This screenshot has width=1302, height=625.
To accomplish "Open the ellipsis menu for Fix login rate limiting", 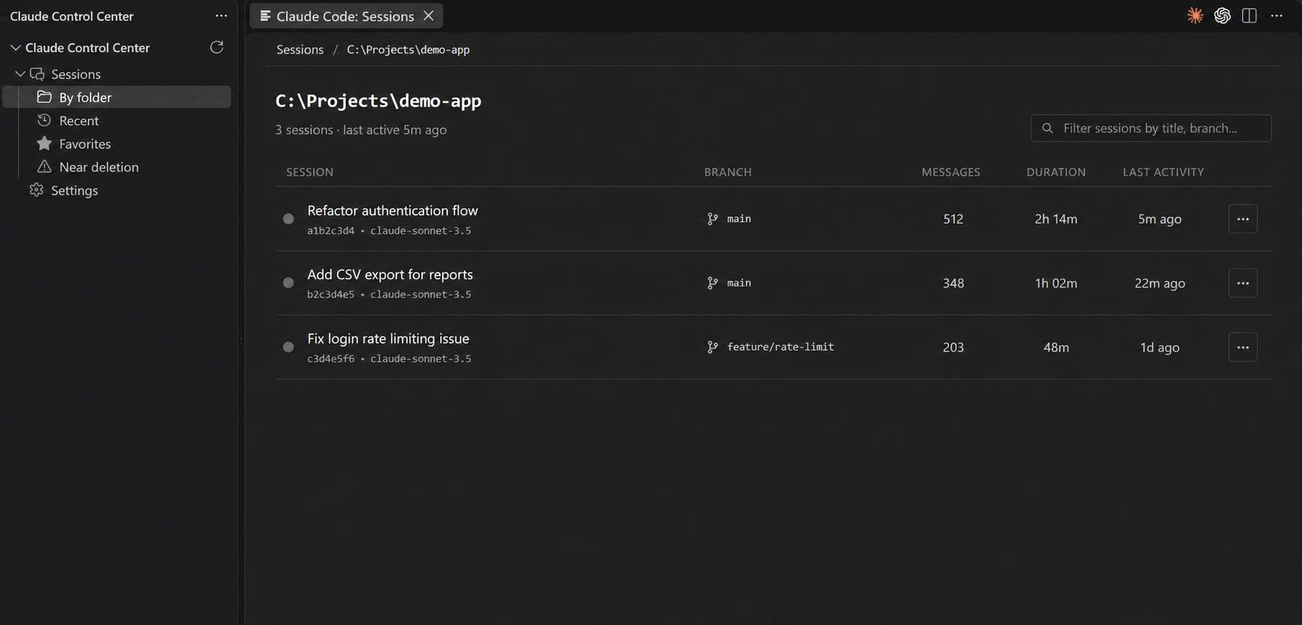I will point(1243,347).
